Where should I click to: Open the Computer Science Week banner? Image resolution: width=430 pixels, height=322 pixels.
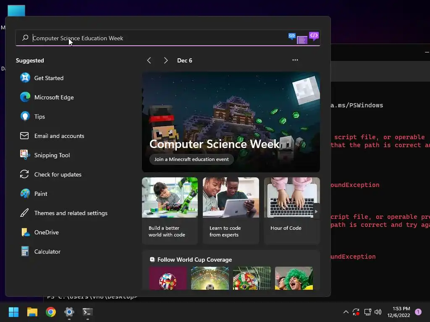(x=231, y=122)
